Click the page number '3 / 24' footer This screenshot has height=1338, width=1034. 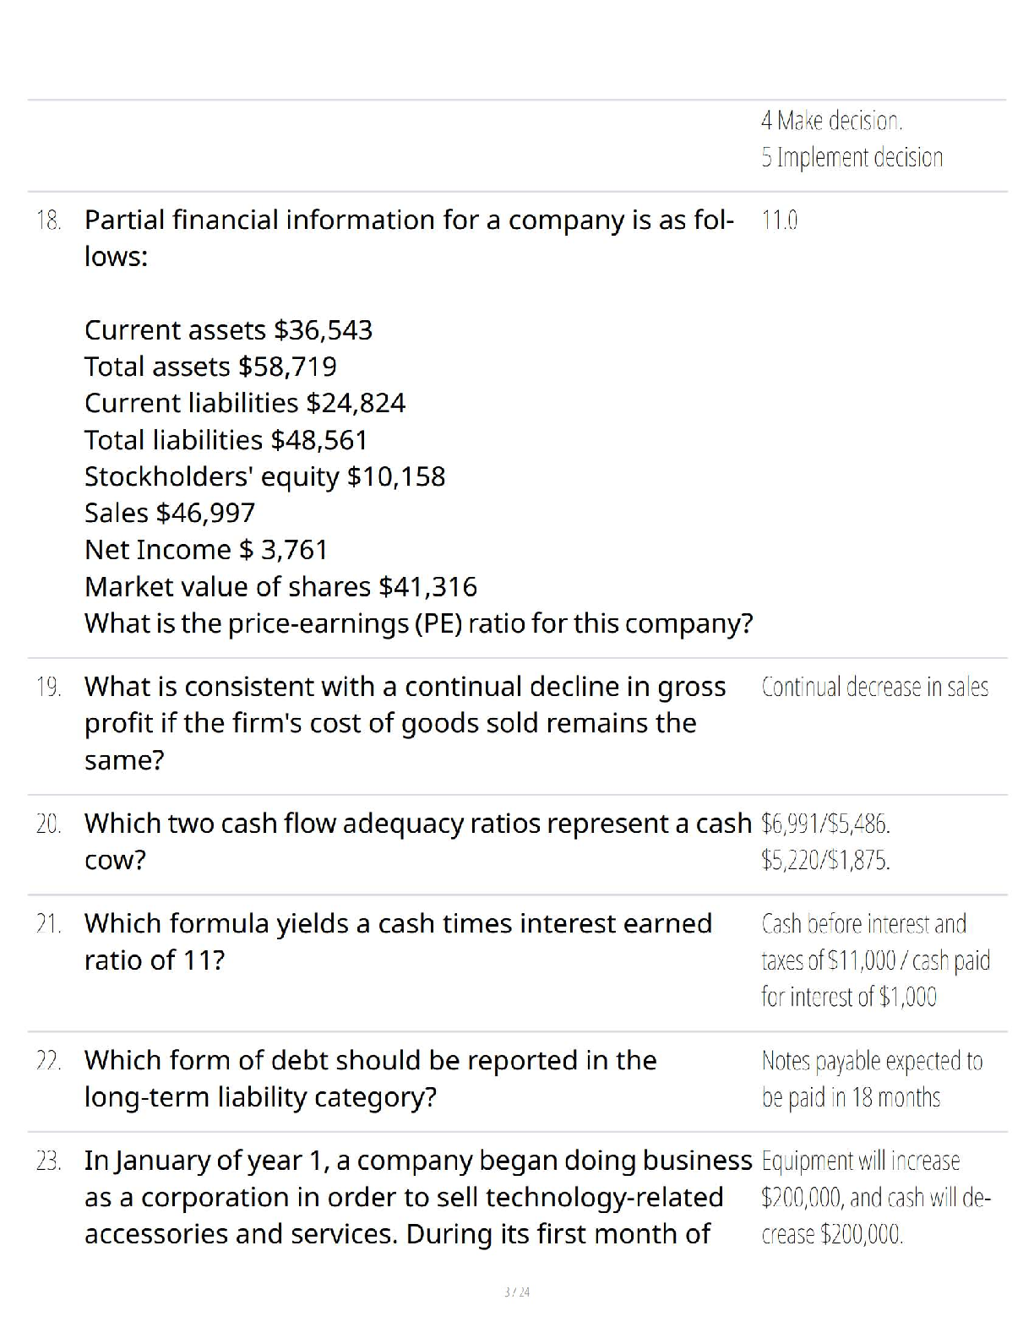516,1292
